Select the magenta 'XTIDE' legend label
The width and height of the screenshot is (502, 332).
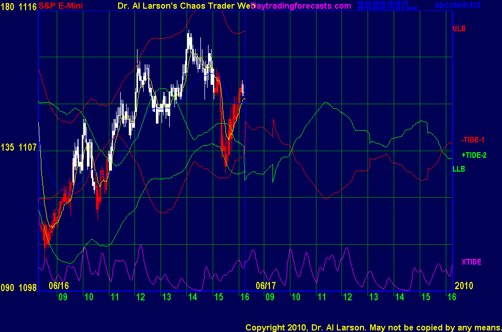tap(471, 262)
